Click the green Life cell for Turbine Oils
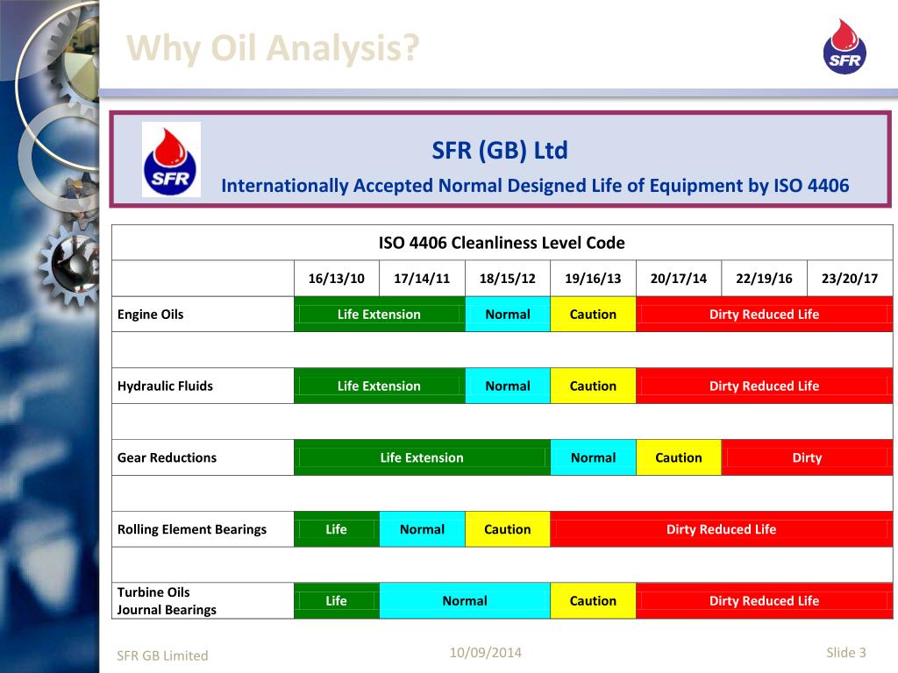The image size is (898, 673). click(337, 601)
